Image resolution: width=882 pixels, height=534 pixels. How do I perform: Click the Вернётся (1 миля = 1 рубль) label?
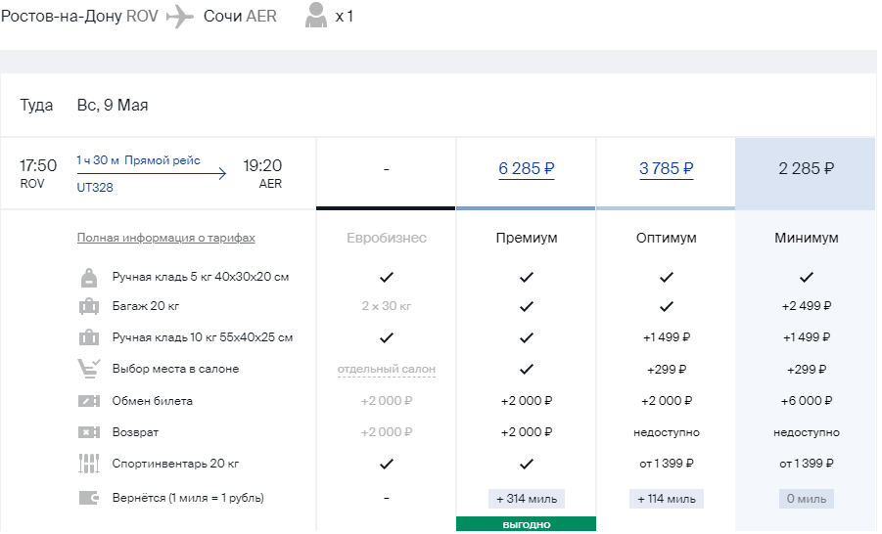188,498
